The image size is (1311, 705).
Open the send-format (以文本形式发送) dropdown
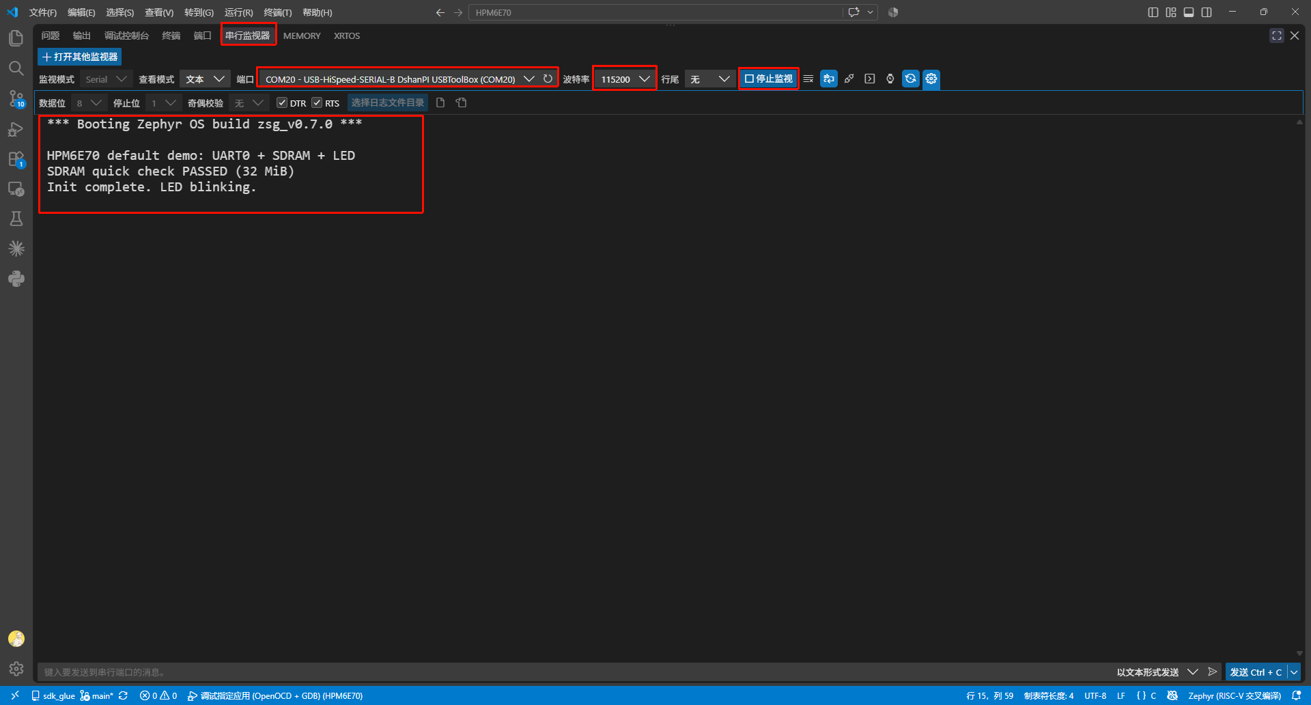tap(1157, 672)
